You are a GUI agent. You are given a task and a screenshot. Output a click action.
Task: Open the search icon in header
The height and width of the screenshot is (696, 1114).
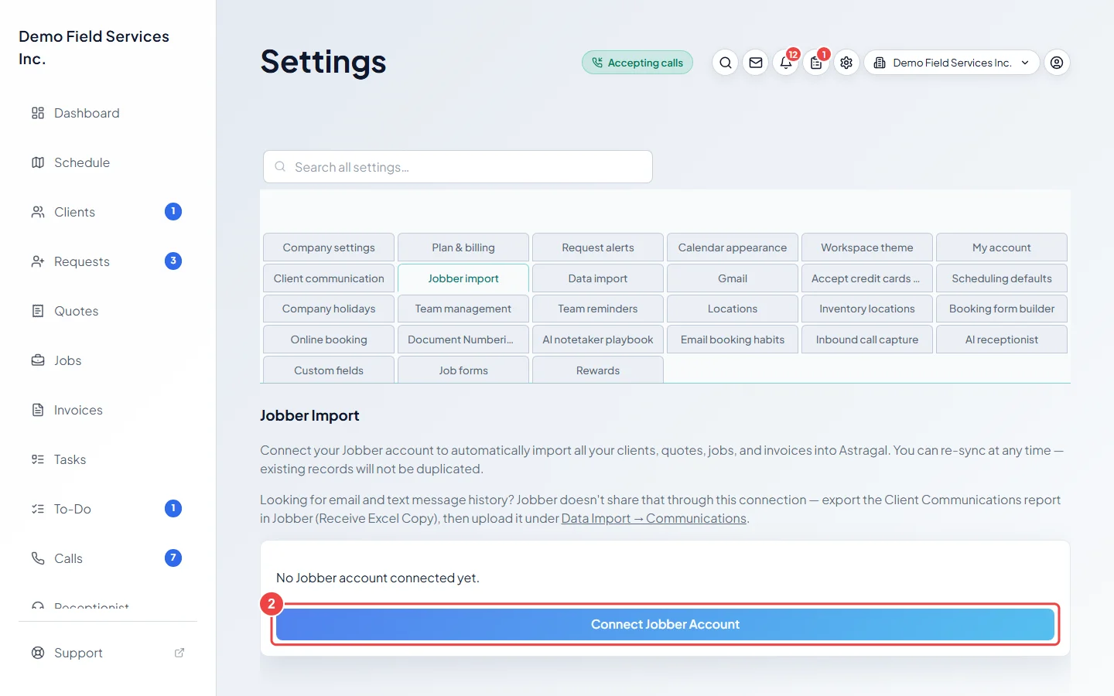tap(725, 63)
